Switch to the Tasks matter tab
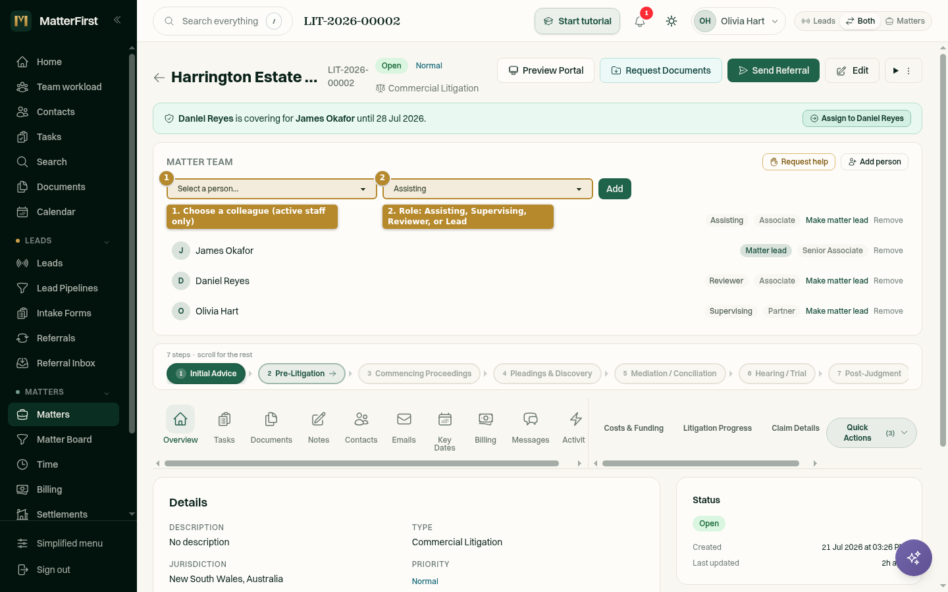 tap(224, 428)
